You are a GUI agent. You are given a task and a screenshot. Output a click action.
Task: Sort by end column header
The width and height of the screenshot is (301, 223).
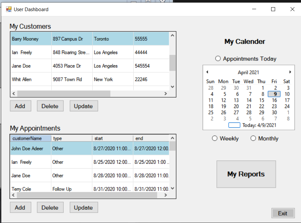(151, 138)
